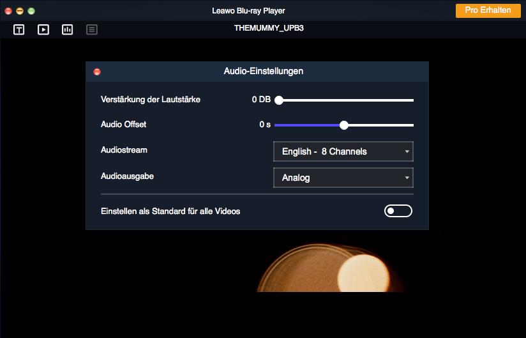526x338 pixels.
Task: Open subtitle settings icon in toolbar
Action: click(x=19, y=29)
